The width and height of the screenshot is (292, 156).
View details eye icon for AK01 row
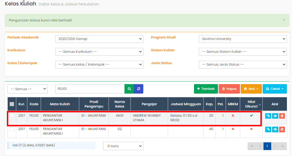(275, 116)
